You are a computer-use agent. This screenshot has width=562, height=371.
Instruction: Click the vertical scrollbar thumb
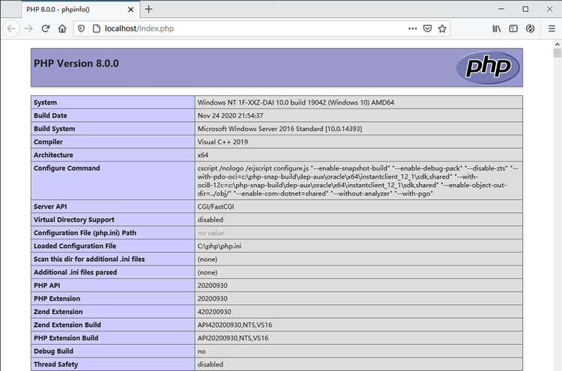557,53
